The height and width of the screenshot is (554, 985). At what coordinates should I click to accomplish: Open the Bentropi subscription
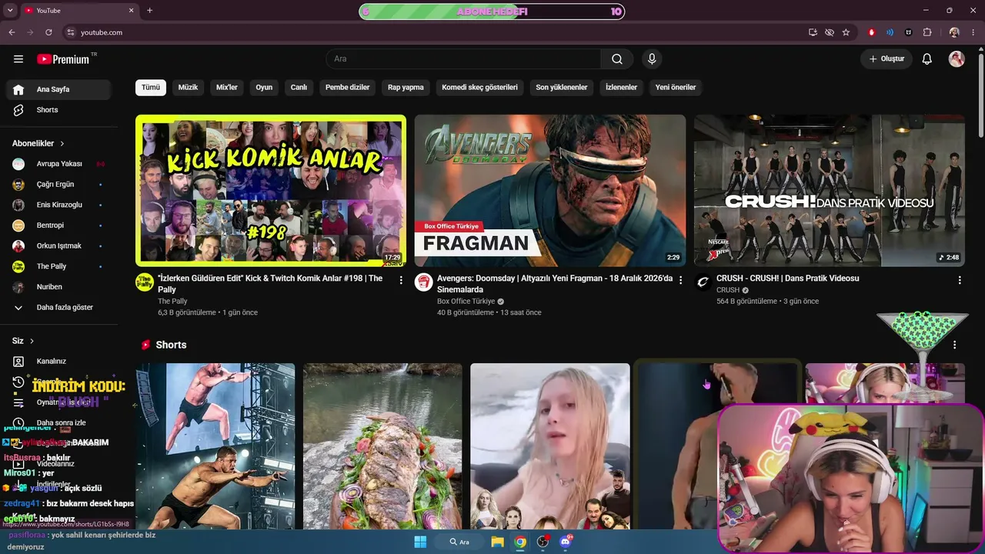[x=58, y=225]
